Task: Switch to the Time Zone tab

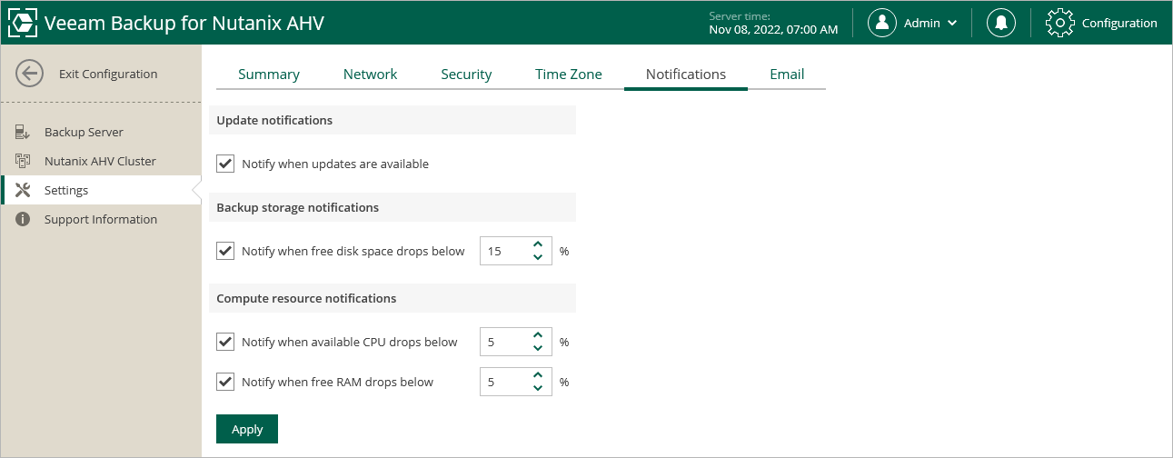Action: [x=568, y=75]
